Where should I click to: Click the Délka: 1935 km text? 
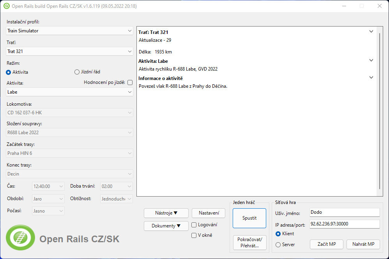point(155,52)
